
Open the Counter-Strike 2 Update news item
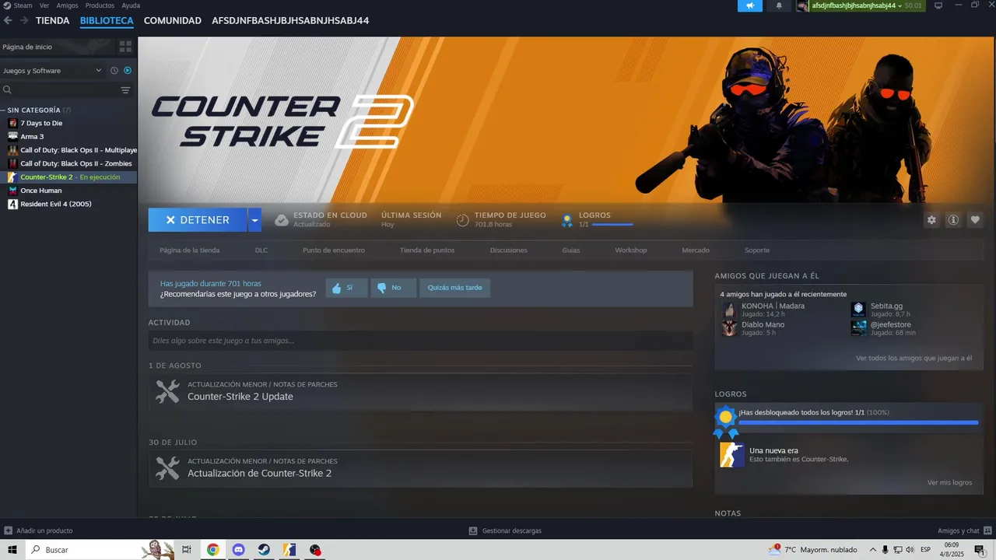[x=420, y=391]
